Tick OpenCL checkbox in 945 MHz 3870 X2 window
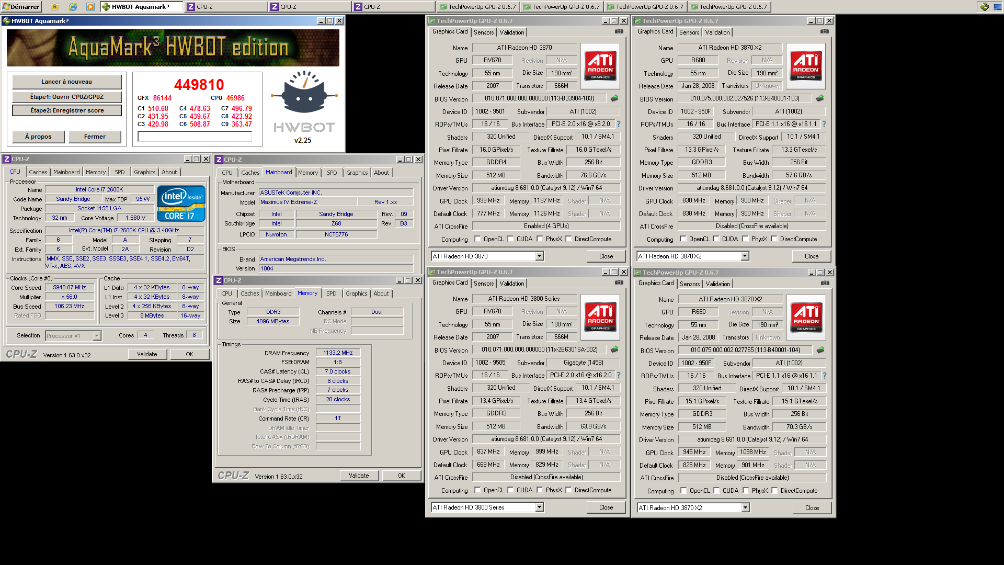The height and width of the screenshot is (565, 1004). click(x=683, y=491)
